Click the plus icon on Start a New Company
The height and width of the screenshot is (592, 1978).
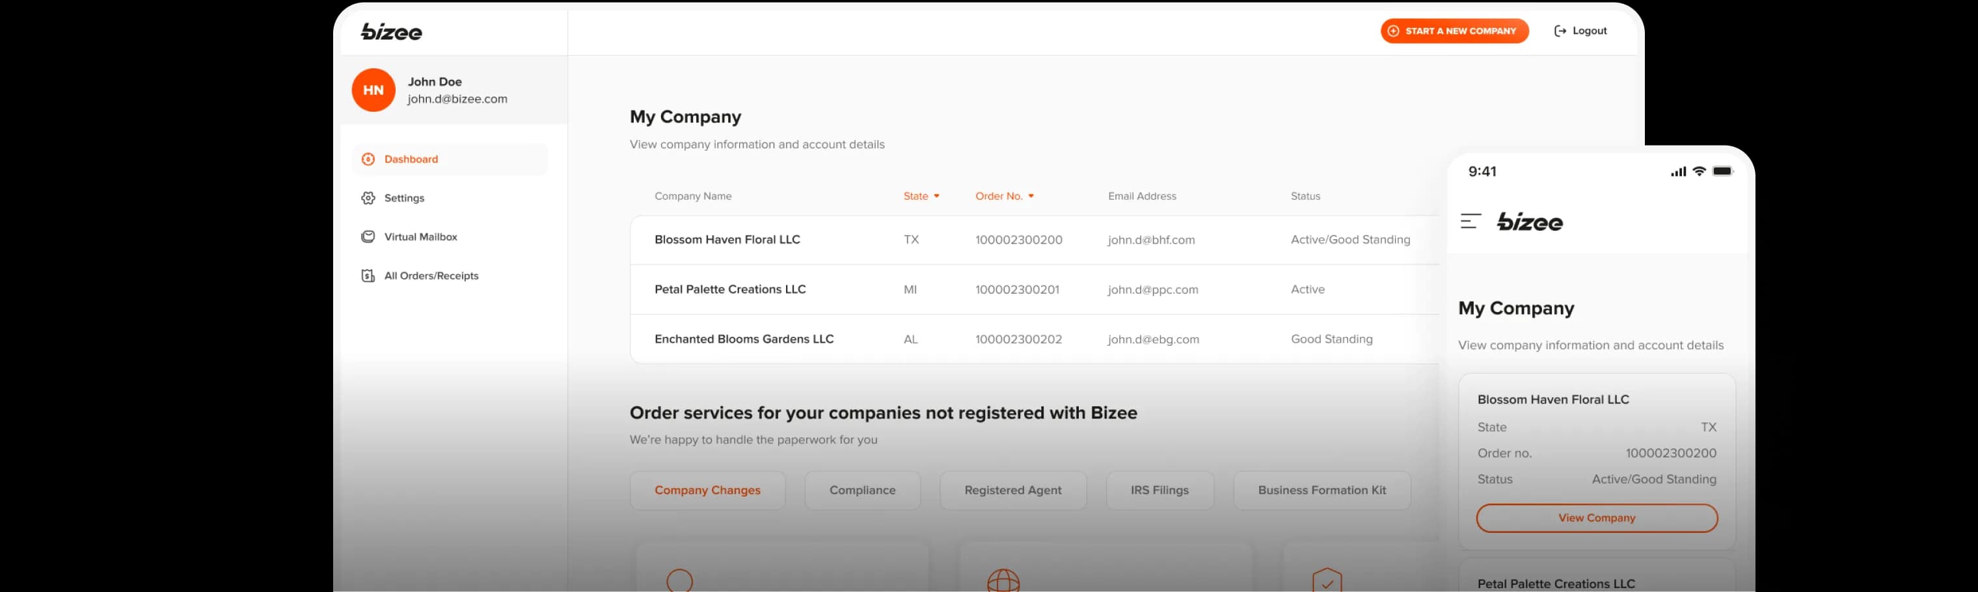(x=1393, y=31)
